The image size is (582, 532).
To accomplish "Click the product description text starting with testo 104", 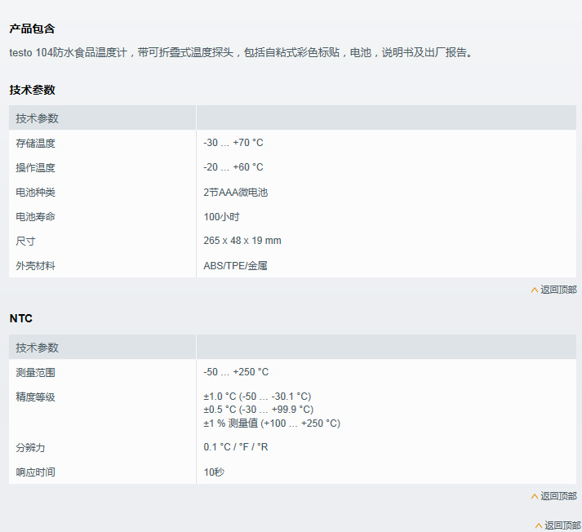I will (241, 53).
